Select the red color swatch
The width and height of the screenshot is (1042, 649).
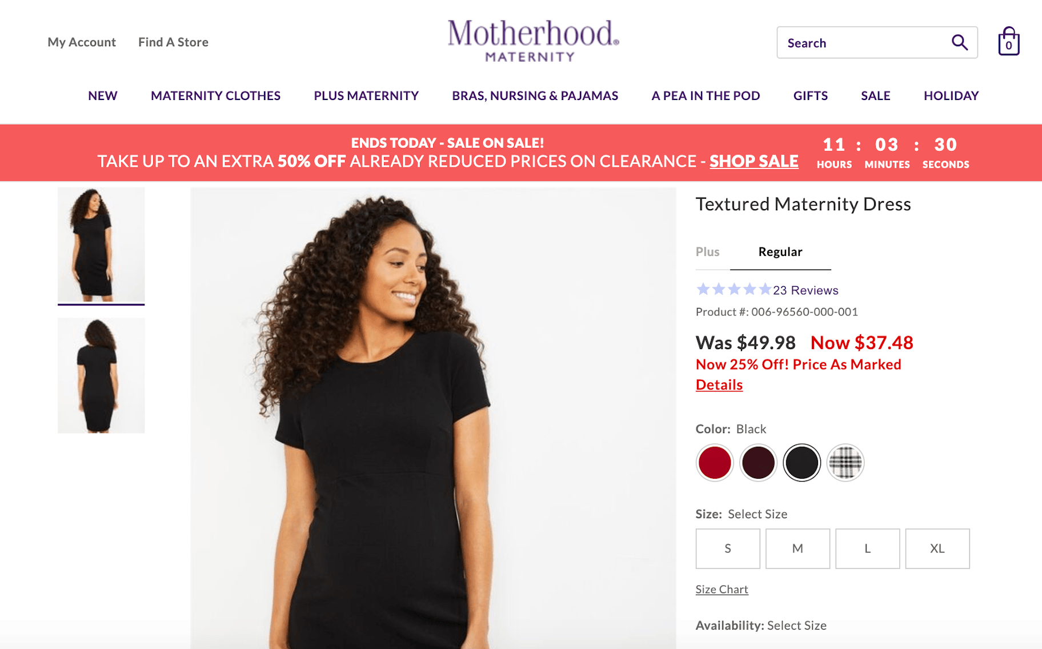pos(715,462)
